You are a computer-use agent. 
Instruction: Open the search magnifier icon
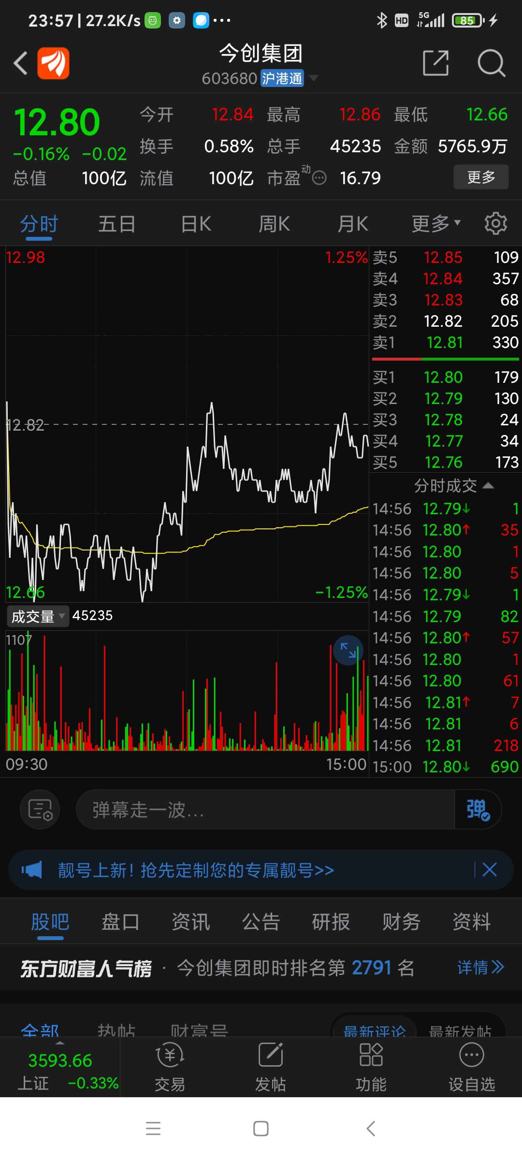coord(491,63)
